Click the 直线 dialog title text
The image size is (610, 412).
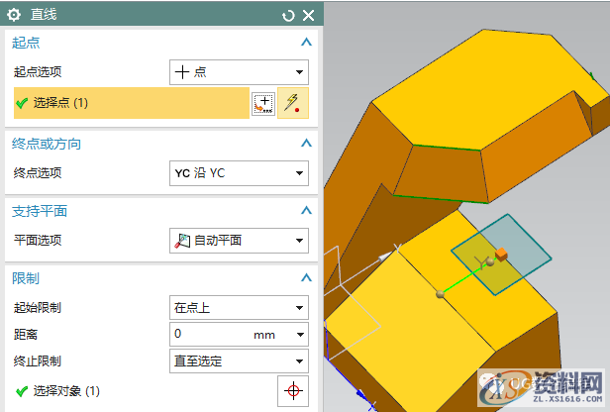point(44,15)
